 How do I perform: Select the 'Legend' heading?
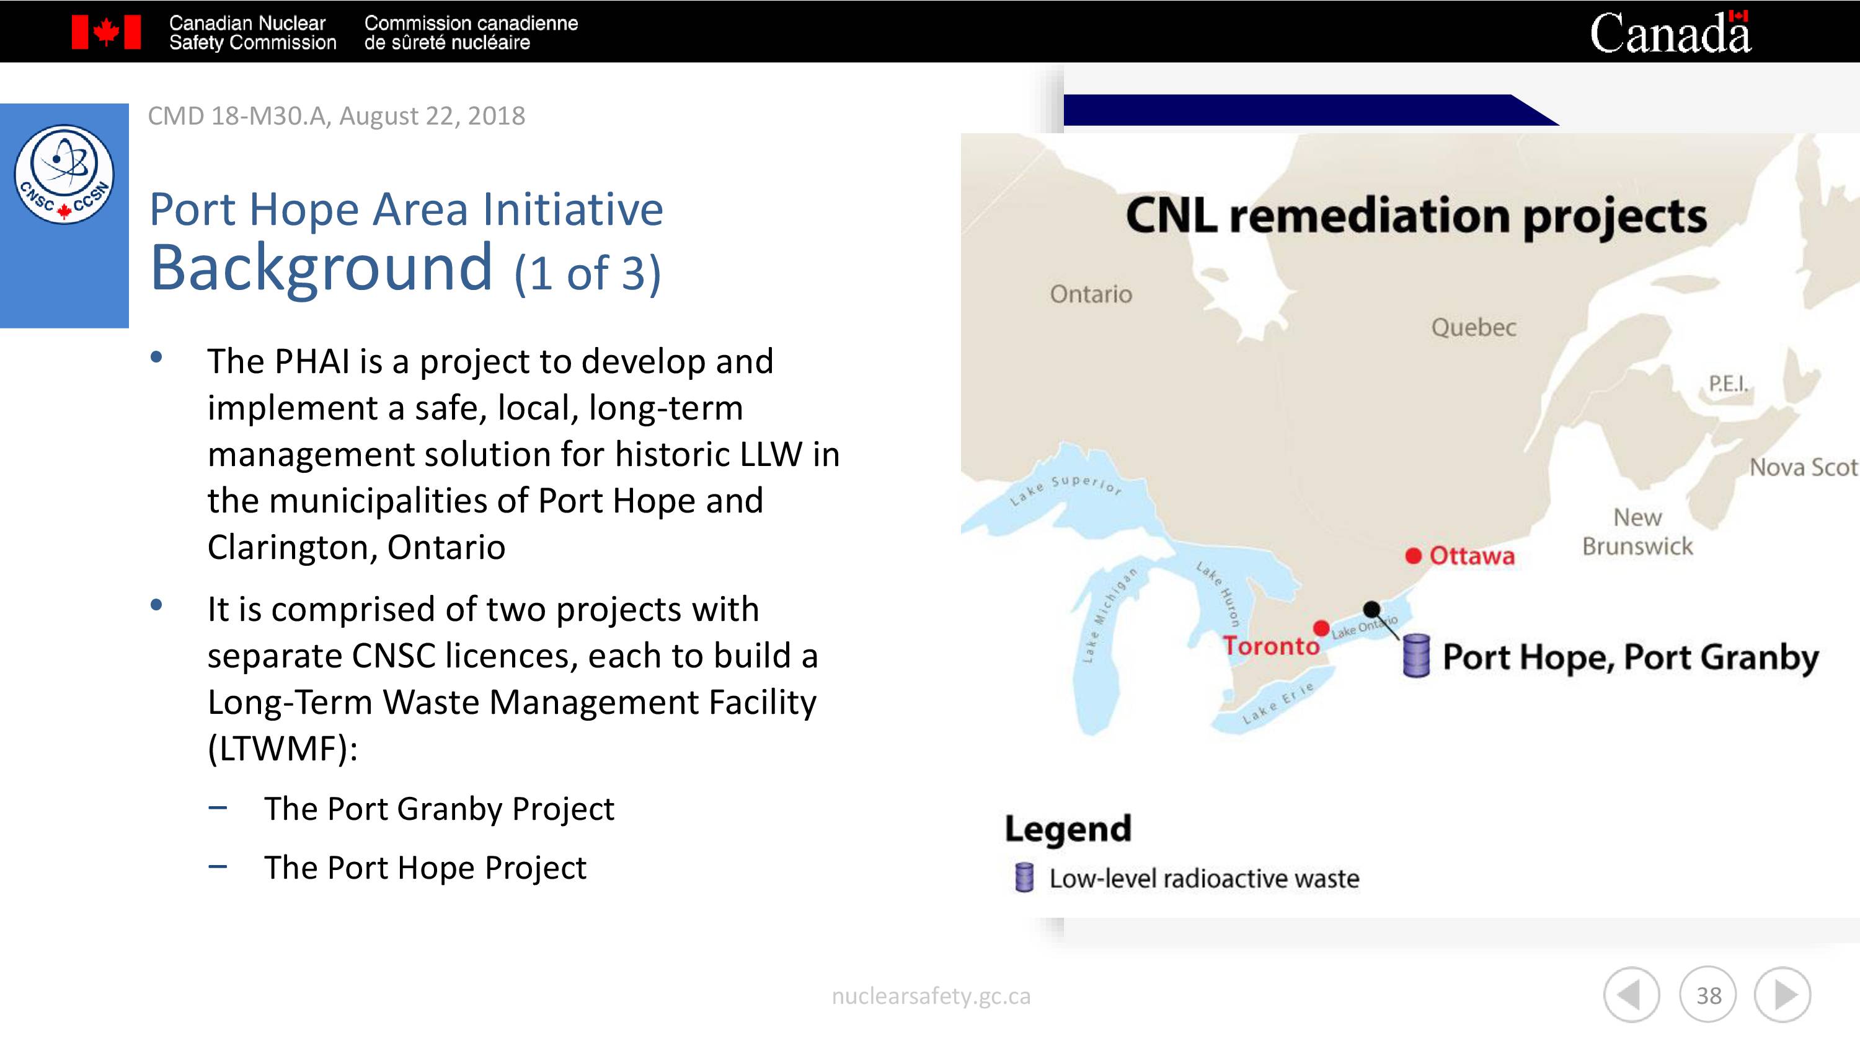(x=1068, y=830)
